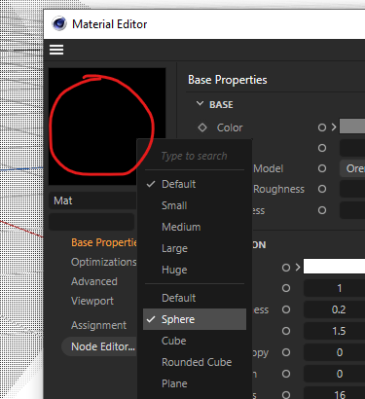This screenshot has height=399, width=365.
Task: Select the Cube preview shape
Action: 195,341
